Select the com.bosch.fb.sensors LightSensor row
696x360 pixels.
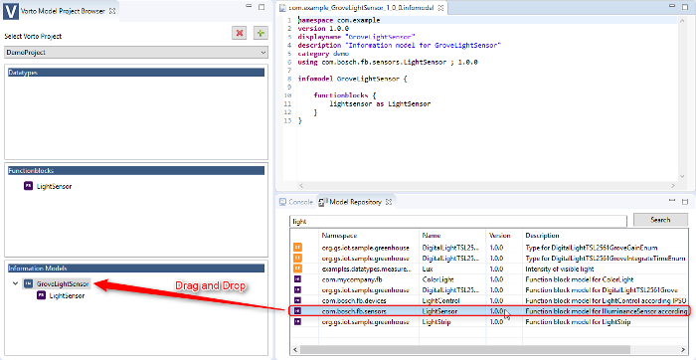point(489,311)
